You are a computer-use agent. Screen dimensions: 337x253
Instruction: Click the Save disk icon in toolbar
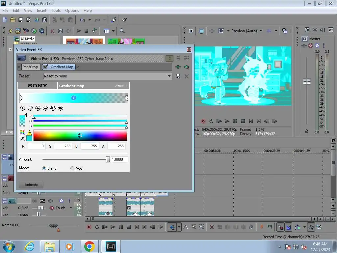click(x=21, y=20)
